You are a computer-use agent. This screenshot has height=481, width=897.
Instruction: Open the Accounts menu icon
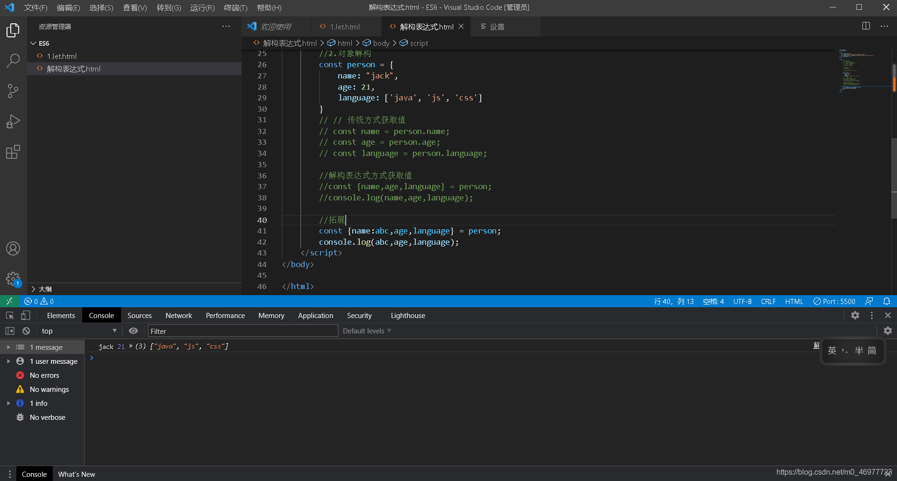13,248
